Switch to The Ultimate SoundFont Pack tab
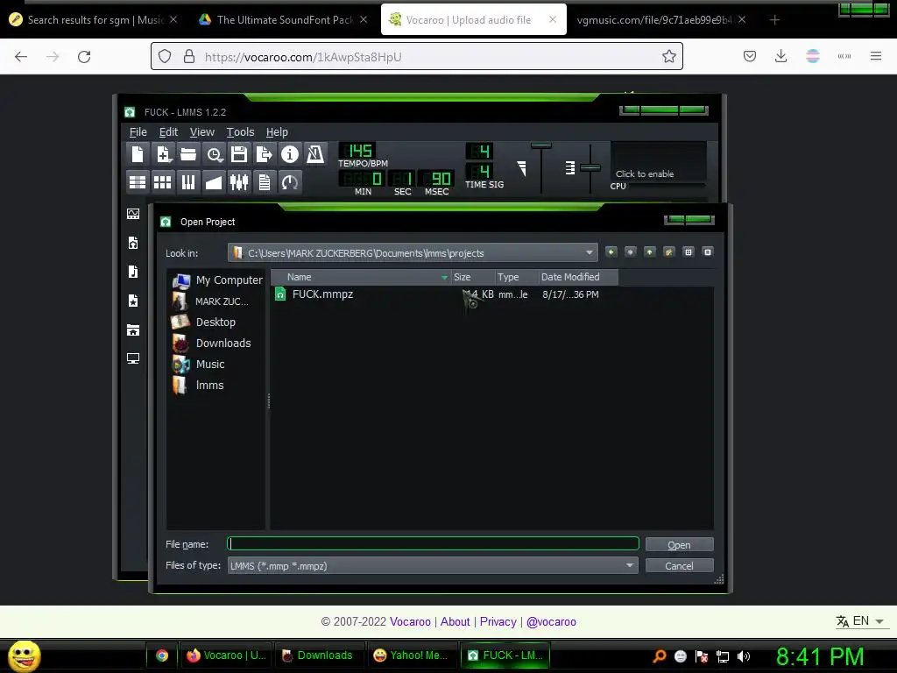 click(x=283, y=20)
